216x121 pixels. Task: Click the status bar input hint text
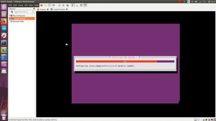tap(33, 120)
